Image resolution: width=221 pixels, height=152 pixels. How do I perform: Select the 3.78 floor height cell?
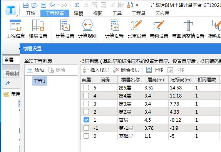[x=156, y=128]
